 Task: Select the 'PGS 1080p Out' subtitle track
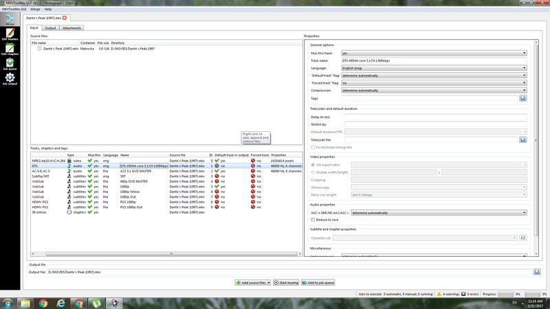[x=166, y=207]
